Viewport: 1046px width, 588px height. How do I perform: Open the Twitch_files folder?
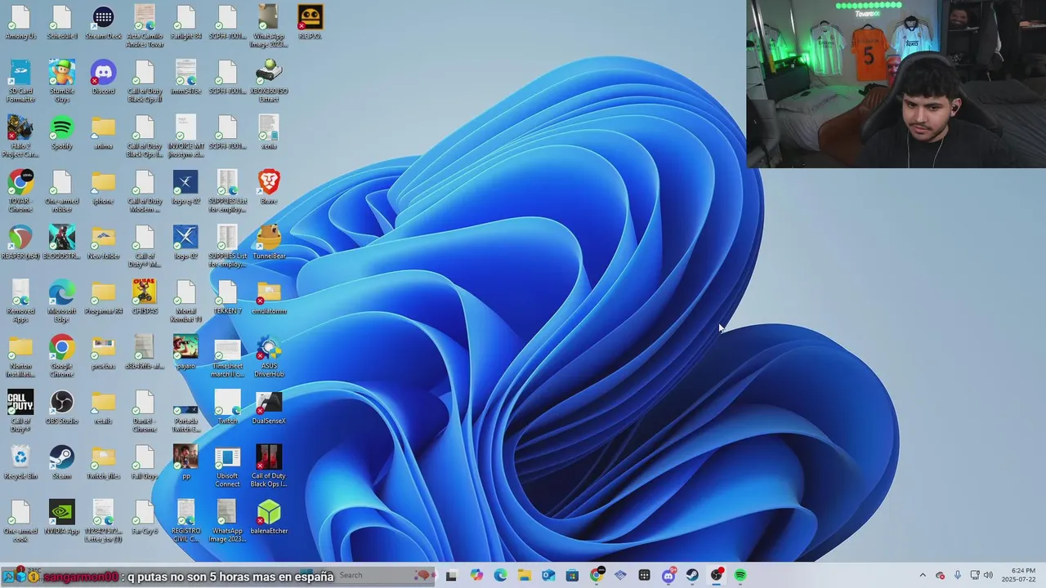tap(103, 462)
